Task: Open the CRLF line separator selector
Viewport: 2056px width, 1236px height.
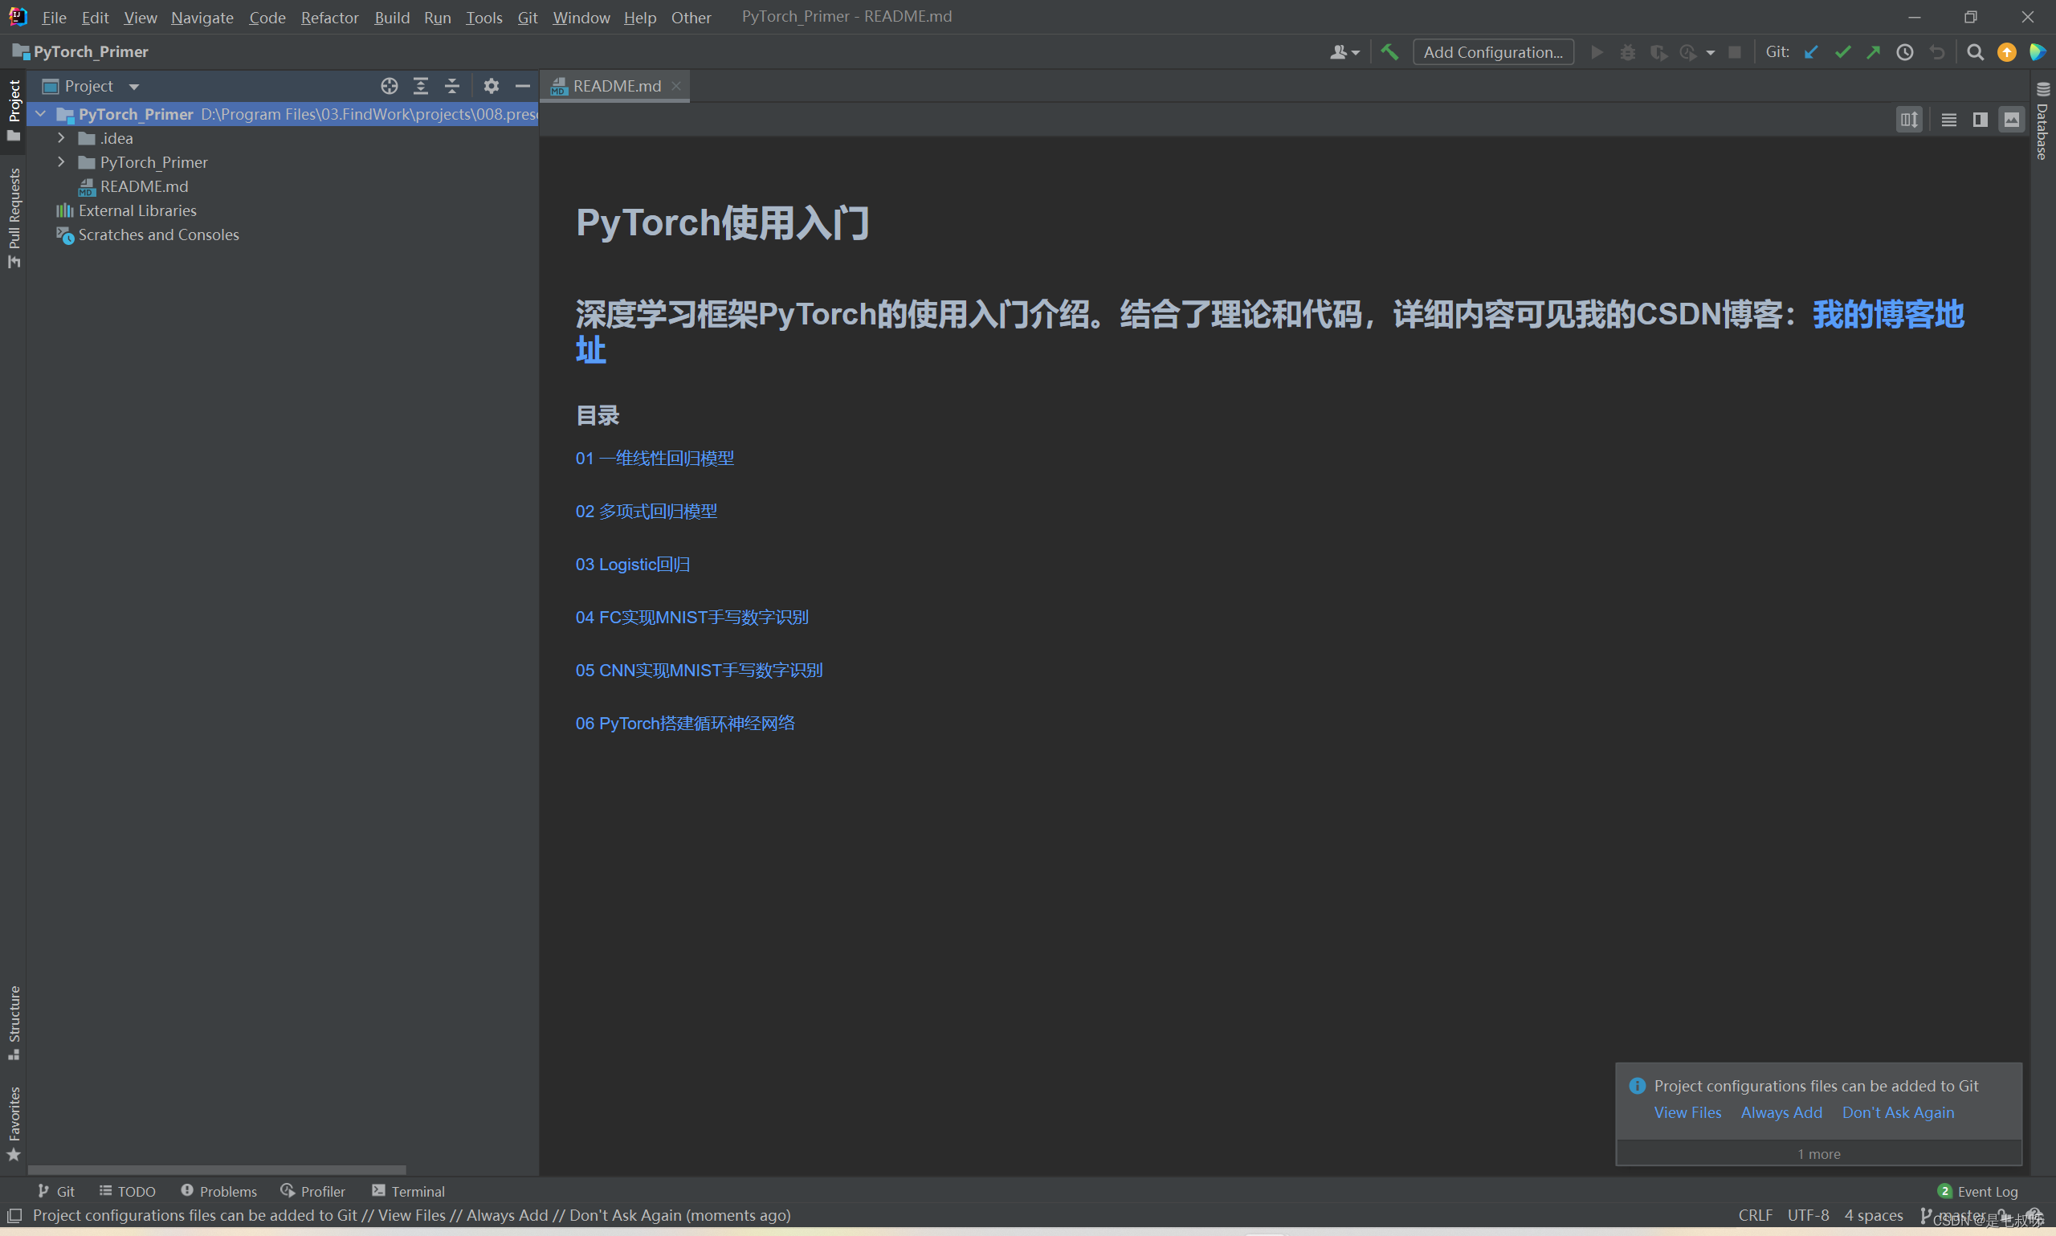Action: tap(1755, 1215)
